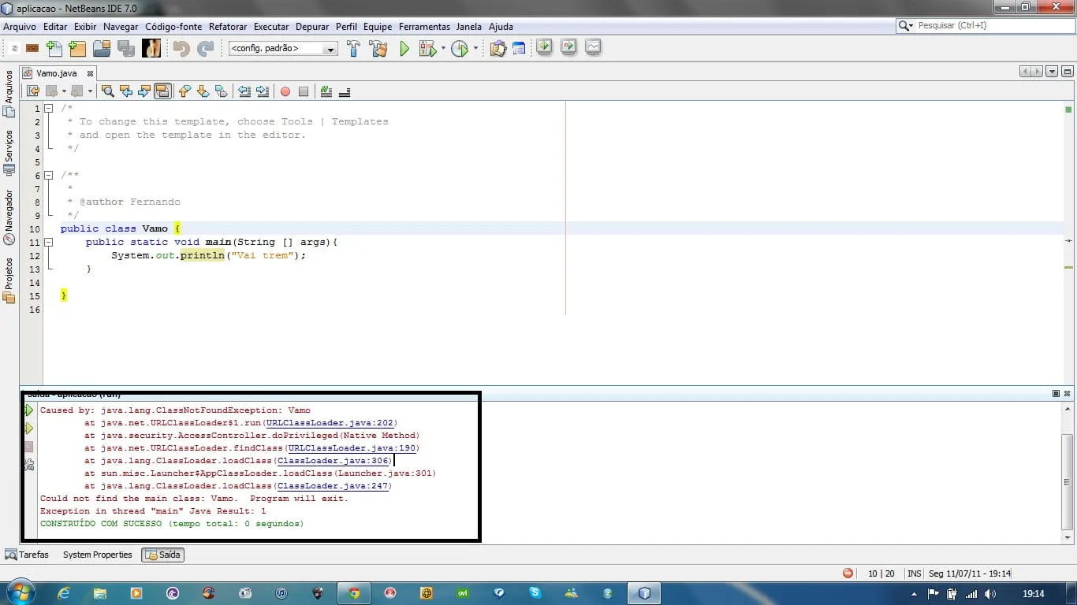Start macro recording with red circle icon
Image resolution: width=1077 pixels, height=605 pixels.
[x=285, y=91]
